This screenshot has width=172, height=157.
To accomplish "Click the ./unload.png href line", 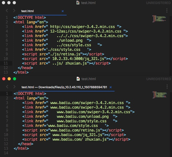I will (x=57, y=41).
